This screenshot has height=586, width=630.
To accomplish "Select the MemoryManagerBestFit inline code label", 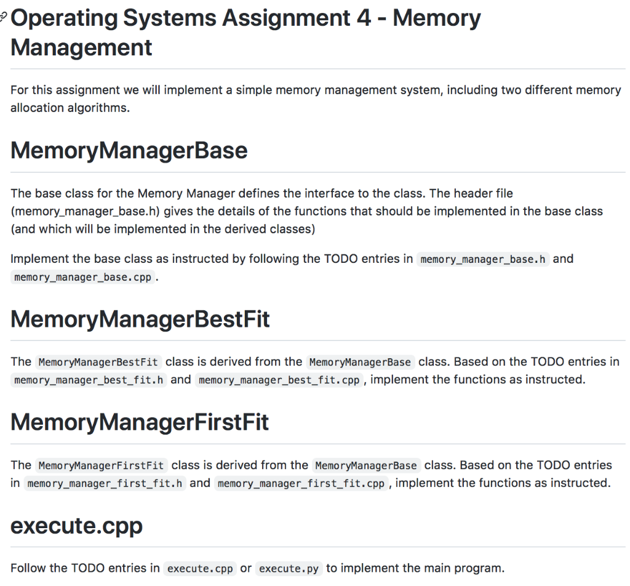I will [98, 362].
